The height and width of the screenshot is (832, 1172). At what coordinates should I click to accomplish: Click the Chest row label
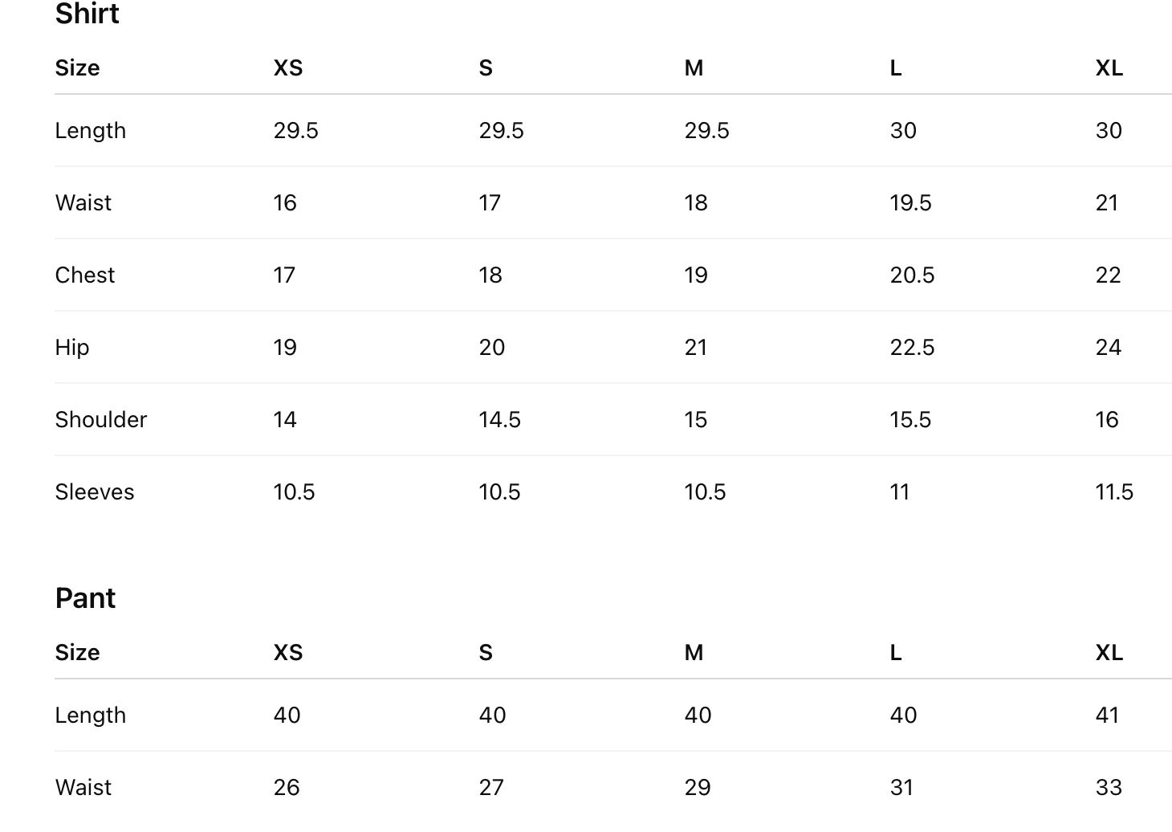85,275
